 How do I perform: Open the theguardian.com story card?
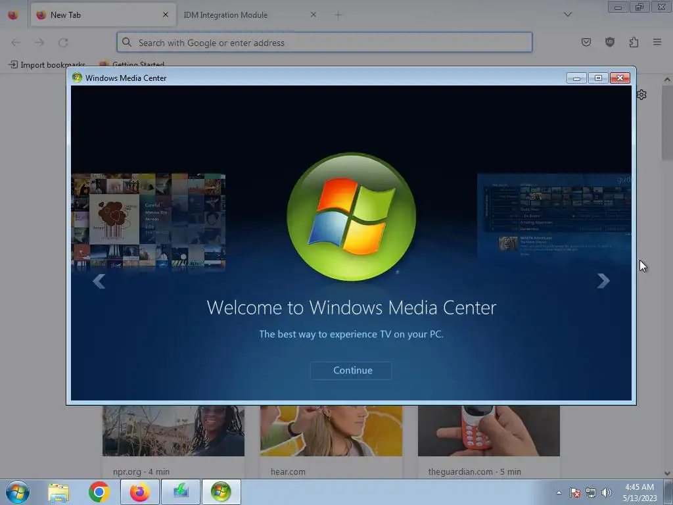(x=489, y=442)
